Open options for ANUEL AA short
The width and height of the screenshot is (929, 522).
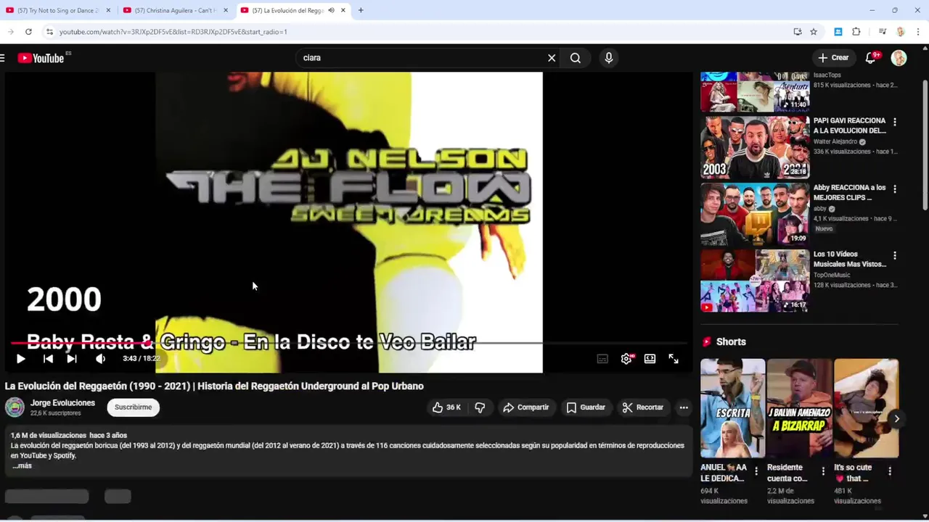(x=756, y=471)
